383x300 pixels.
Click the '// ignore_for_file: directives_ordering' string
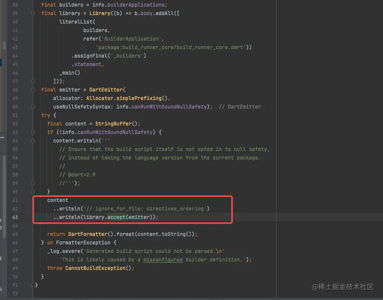point(145,208)
